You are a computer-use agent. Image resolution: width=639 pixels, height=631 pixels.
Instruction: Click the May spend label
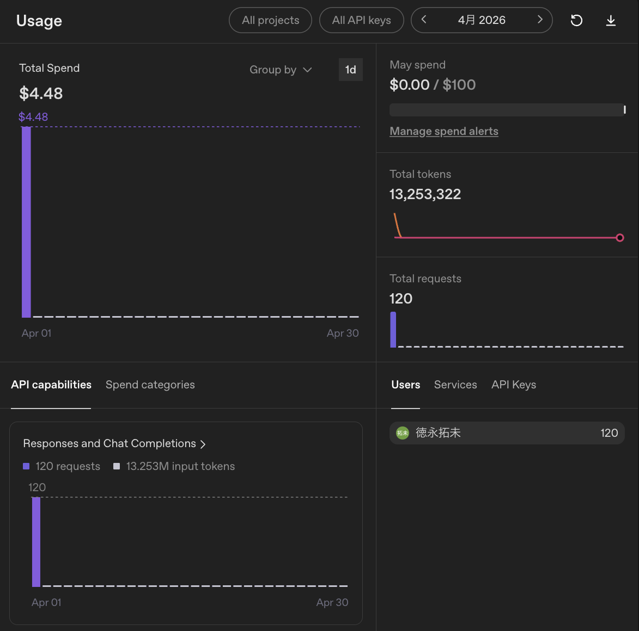417,65
